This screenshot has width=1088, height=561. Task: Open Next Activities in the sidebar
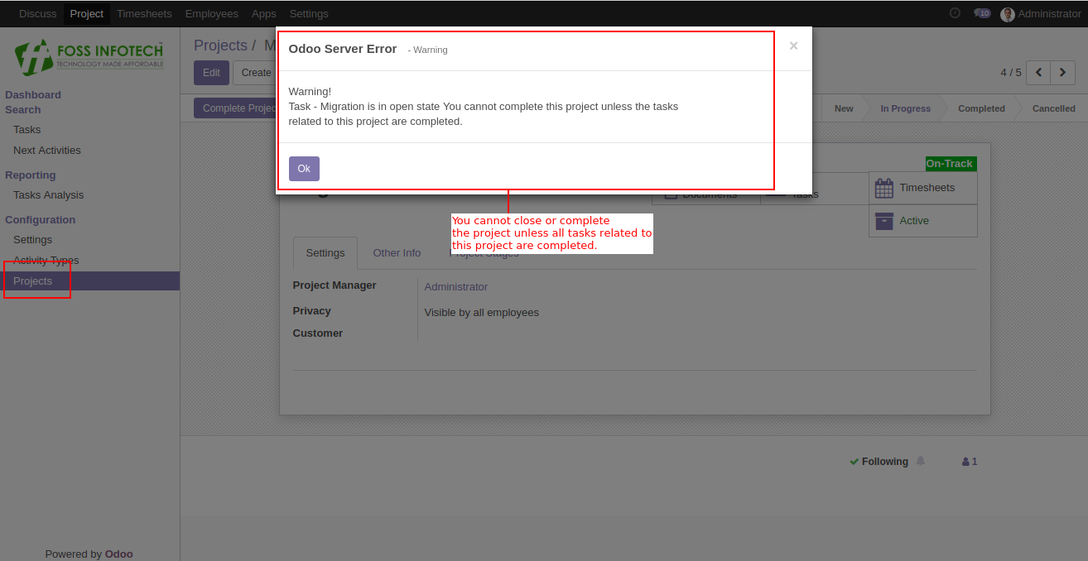tap(47, 151)
